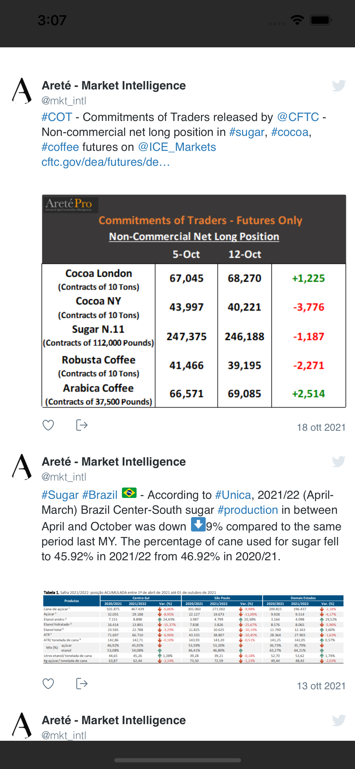Open the @ICE_Markets mention
The width and height of the screenshot is (355, 769).
coord(177,147)
